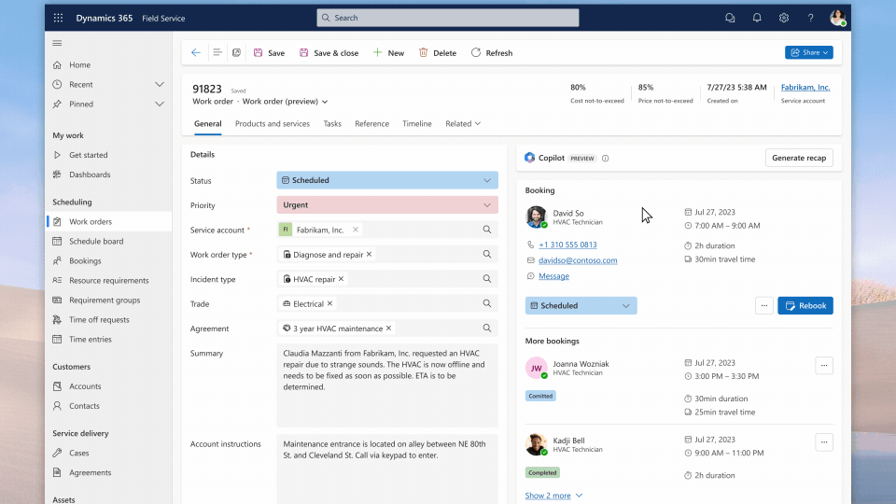The image size is (896, 504).
Task: Click the Generate recap button
Action: click(x=799, y=158)
